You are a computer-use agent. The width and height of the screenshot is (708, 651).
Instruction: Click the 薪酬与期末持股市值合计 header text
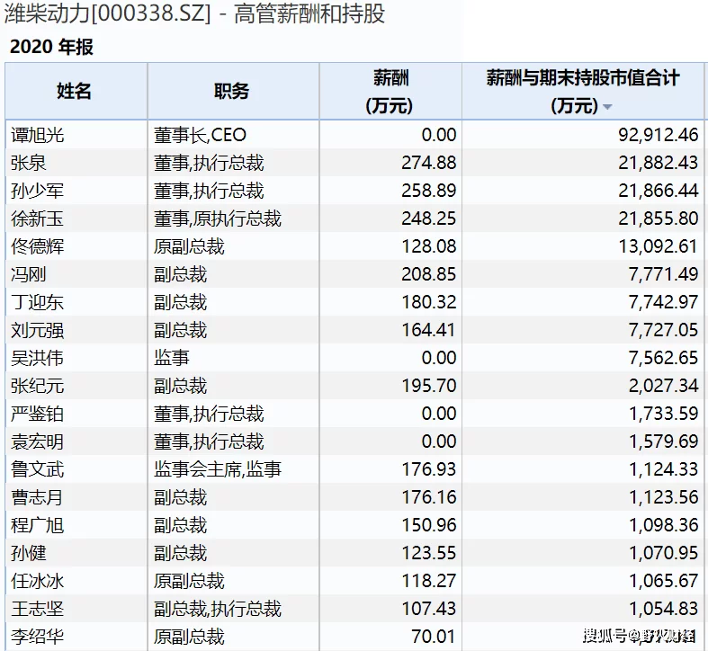click(x=583, y=78)
